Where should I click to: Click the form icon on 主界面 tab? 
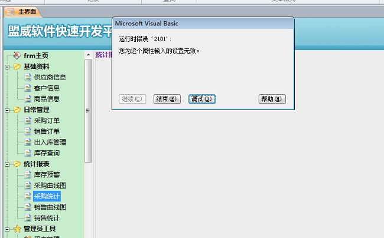click(10, 12)
